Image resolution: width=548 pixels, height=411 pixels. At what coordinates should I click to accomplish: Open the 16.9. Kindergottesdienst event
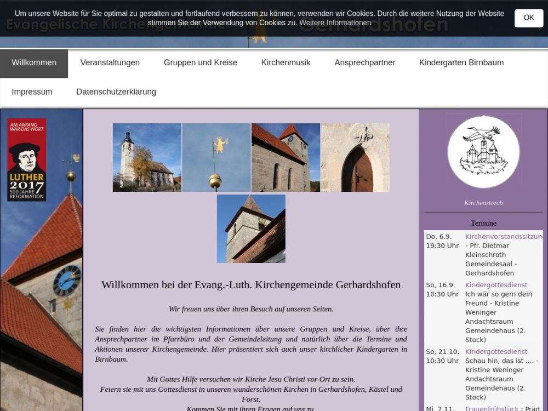pyautogui.click(x=496, y=285)
